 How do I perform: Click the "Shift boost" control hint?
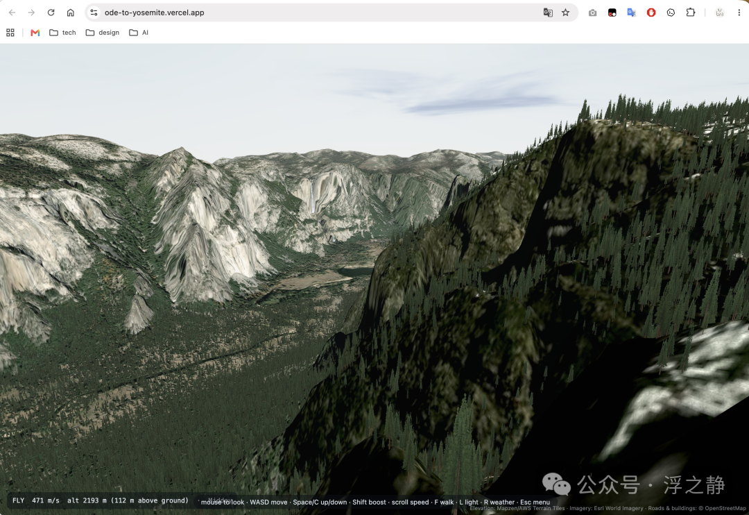(x=369, y=502)
